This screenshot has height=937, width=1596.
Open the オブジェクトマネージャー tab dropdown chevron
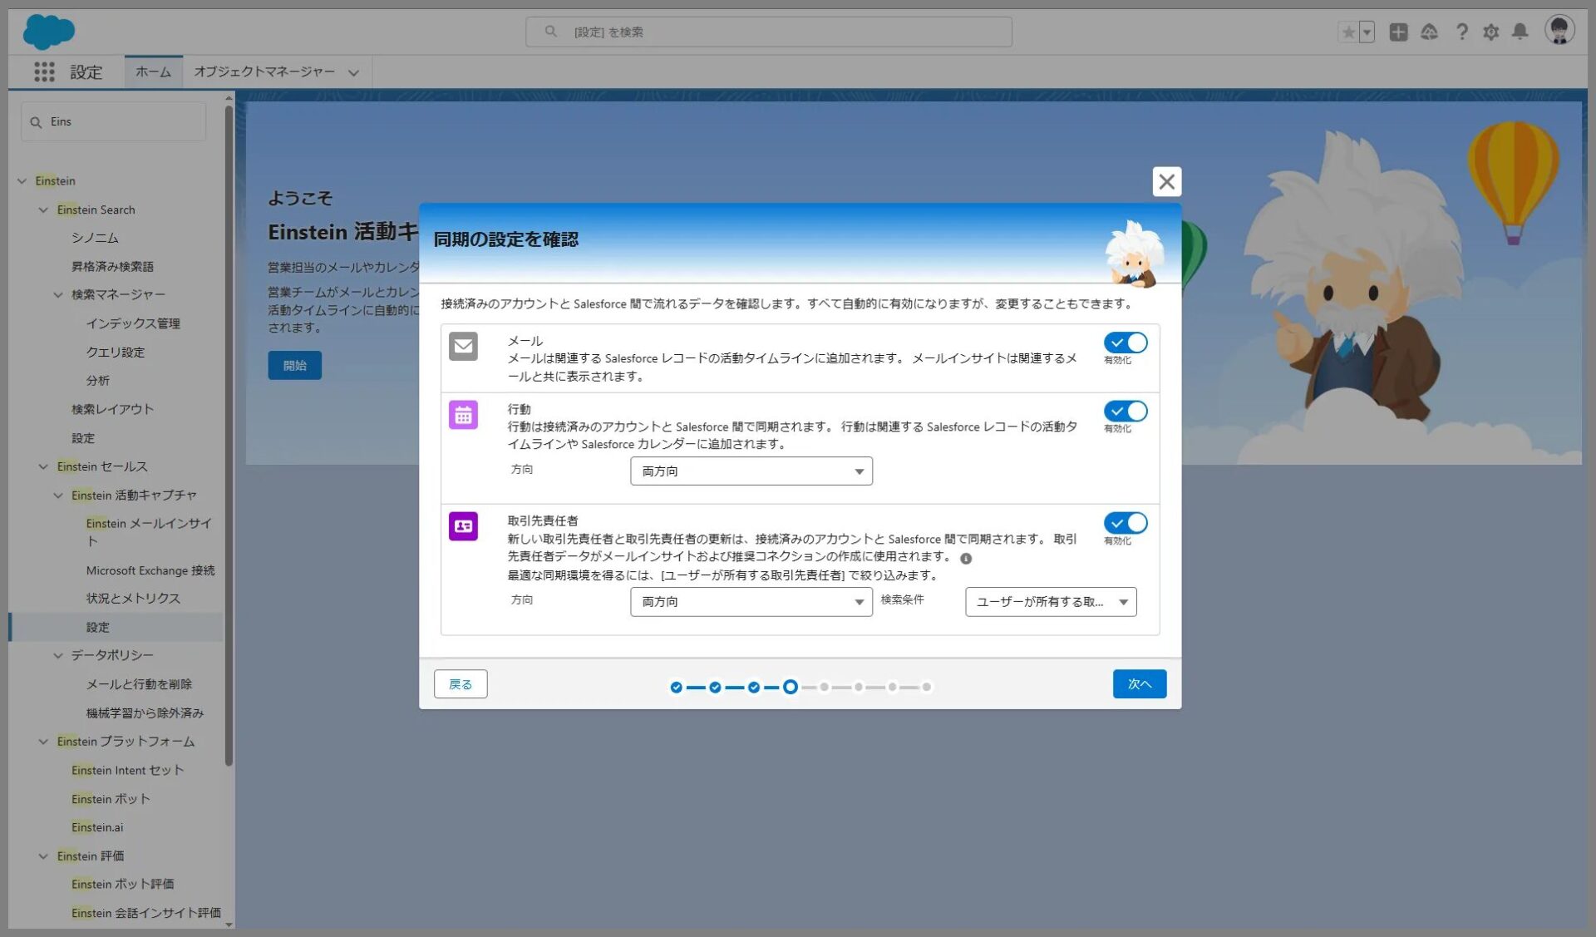click(353, 73)
